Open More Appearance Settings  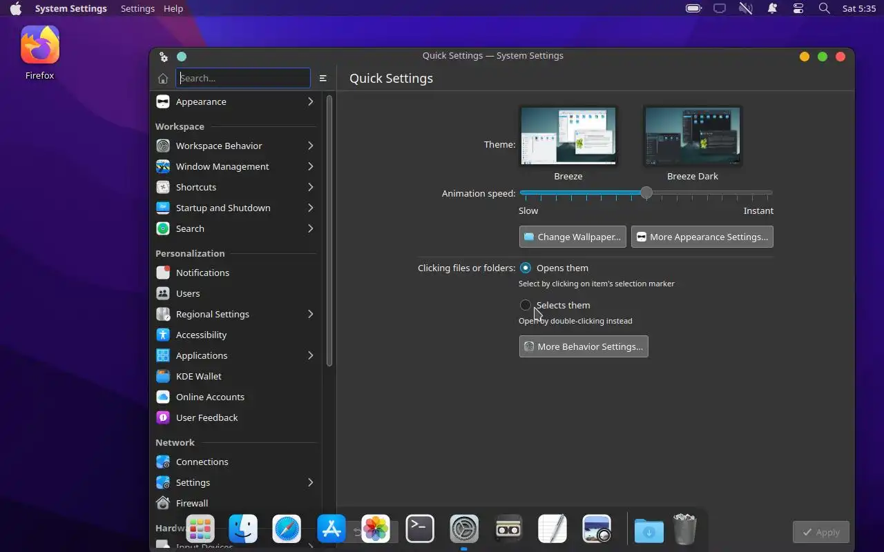coord(702,237)
